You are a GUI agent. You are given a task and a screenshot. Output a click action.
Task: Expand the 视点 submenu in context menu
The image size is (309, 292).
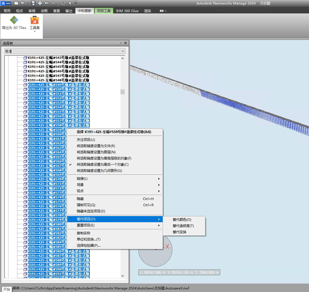pyautogui.click(x=115, y=191)
